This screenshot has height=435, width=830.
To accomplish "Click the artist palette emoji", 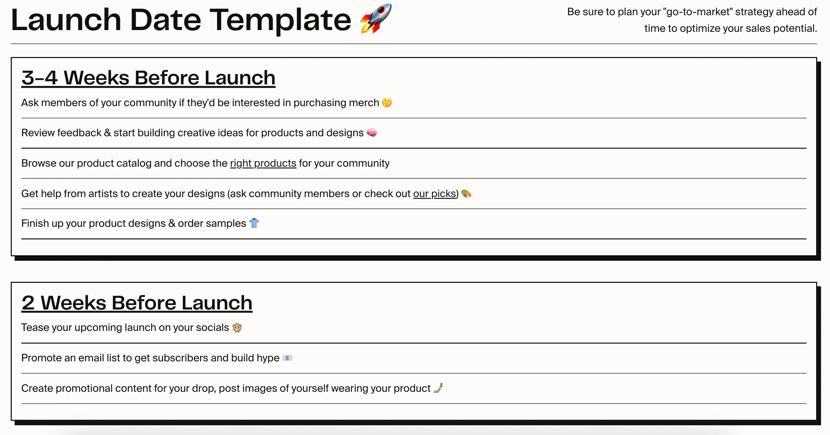I will click(466, 194).
